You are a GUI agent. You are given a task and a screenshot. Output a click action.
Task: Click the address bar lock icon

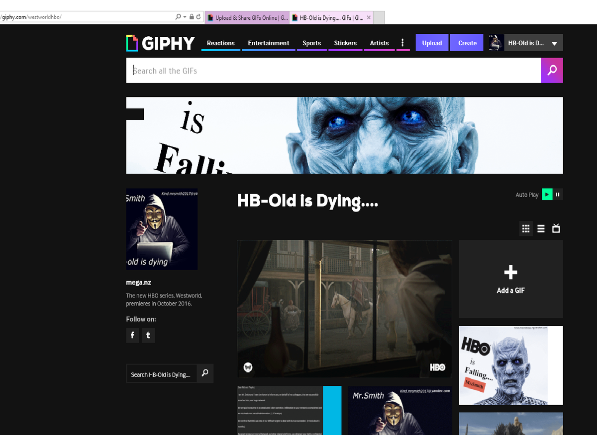point(192,17)
